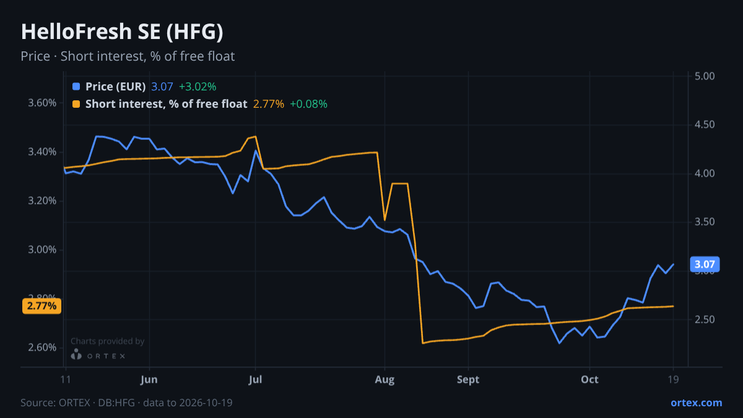Click the 3.20% left axis label
Screen dimensions: 743x418
[42, 201]
